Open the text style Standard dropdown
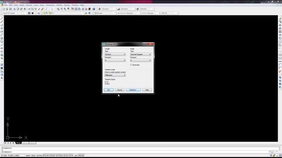Screen dimensions: 282x158 tap(109, 9)
